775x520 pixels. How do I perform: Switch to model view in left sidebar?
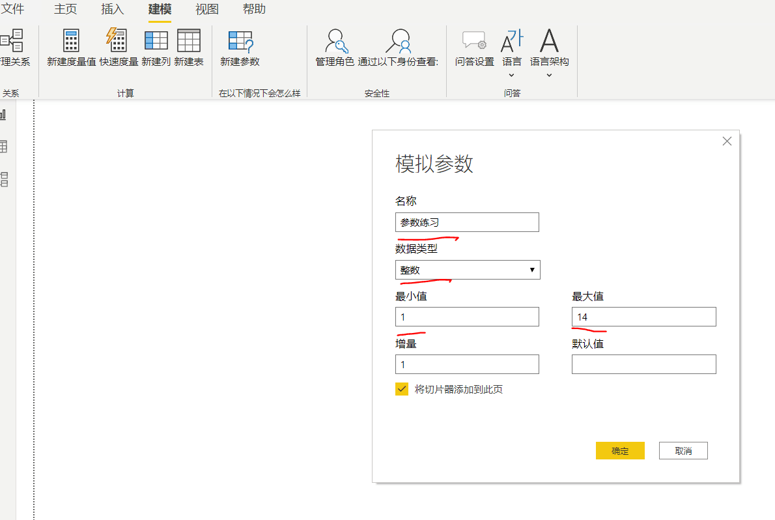pyautogui.click(x=4, y=179)
